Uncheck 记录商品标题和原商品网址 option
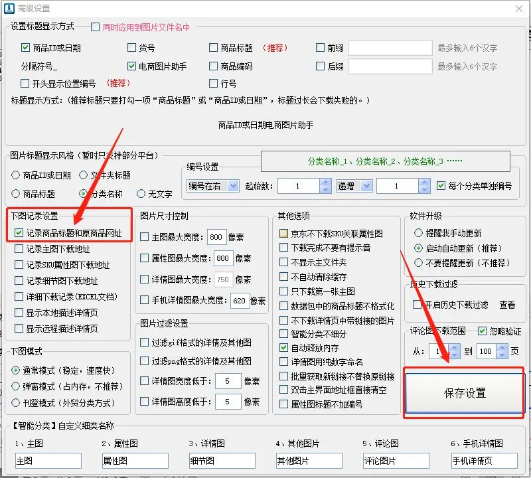 [20, 234]
